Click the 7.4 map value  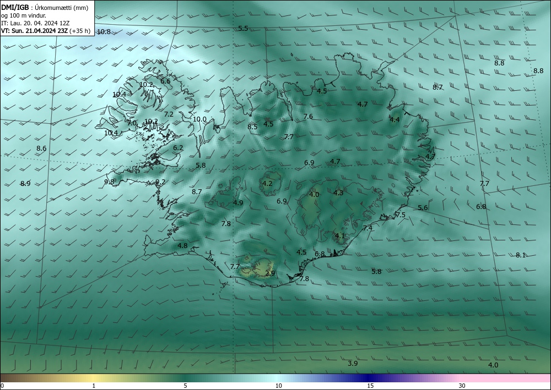[x=367, y=228]
